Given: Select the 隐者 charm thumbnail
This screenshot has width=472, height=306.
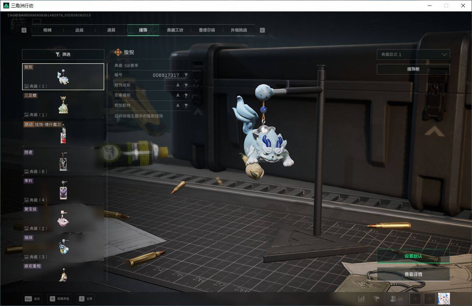Looking at the screenshot, I should (63, 162).
